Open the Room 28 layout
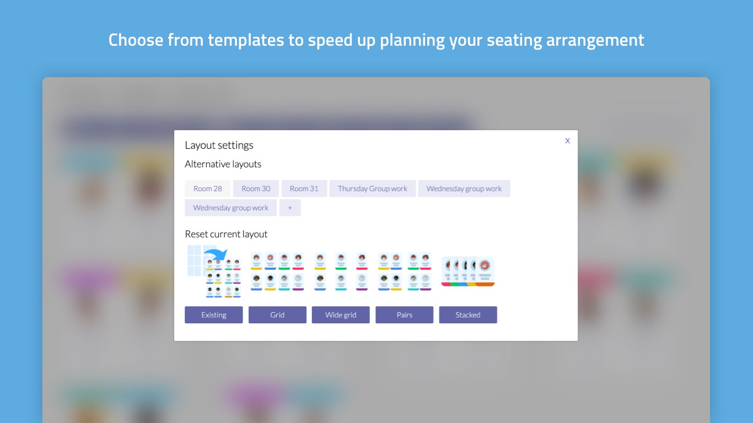The width and height of the screenshot is (753, 423). coord(208,188)
